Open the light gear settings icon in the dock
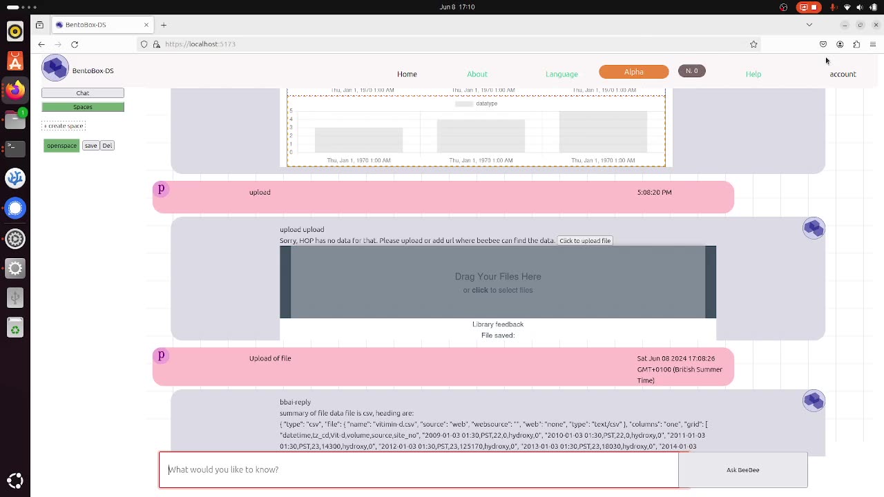 pyautogui.click(x=15, y=269)
